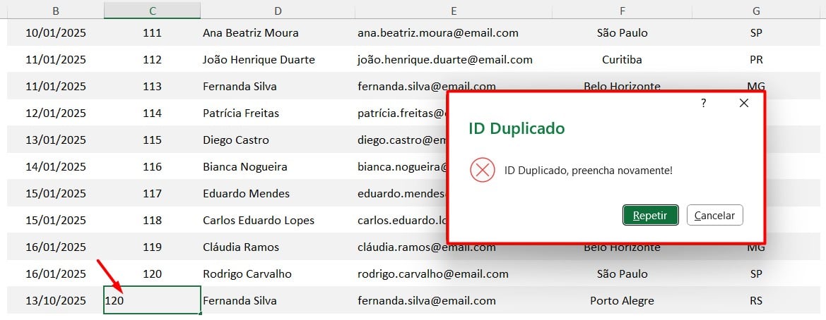The image size is (826, 320).
Task: Select date 11/01/2025 in João Henrique row
Action: (56, 59)
